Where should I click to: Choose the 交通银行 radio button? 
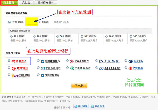click(97, 61)
